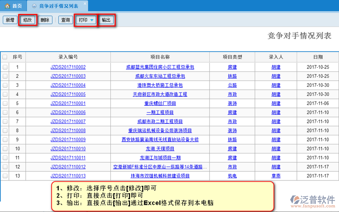Click the 铁路 type link in row 2
The width and height of the screenshot is (339, 212).
(x=232, y=76)
